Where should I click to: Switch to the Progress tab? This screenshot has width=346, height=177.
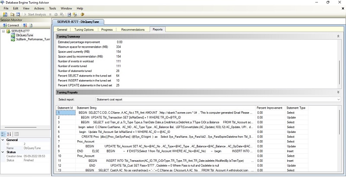click(x=107, y=29)
